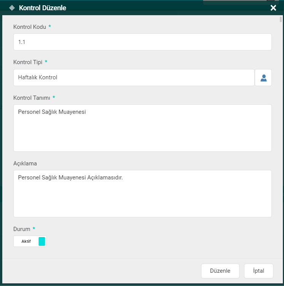Viewport: 284px width, 286px height.
Task: Click the Açıklama label
Action: pos(25,163)
